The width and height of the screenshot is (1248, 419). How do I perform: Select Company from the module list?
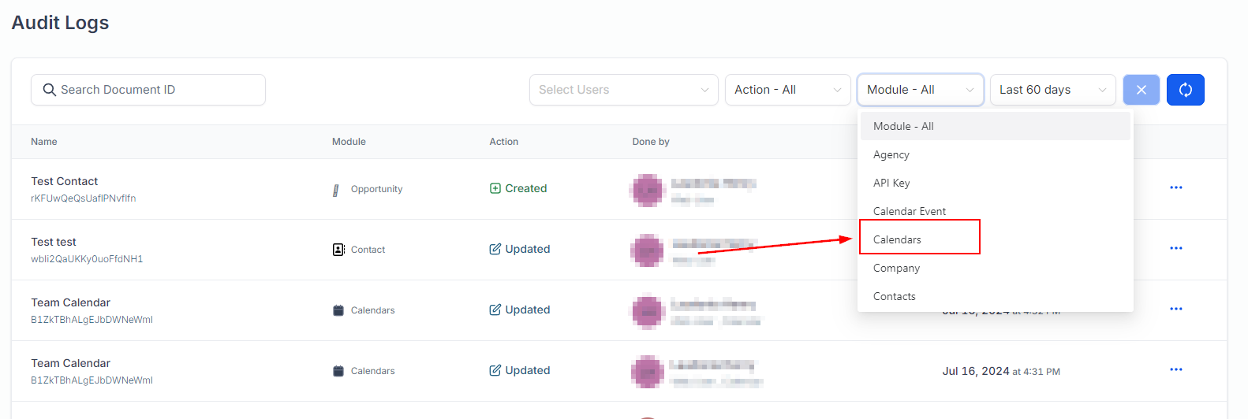[896, 269]
